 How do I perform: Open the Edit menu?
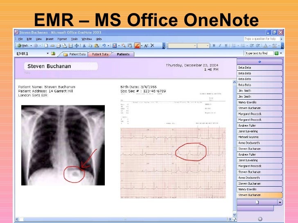click(x=29, y=39)
